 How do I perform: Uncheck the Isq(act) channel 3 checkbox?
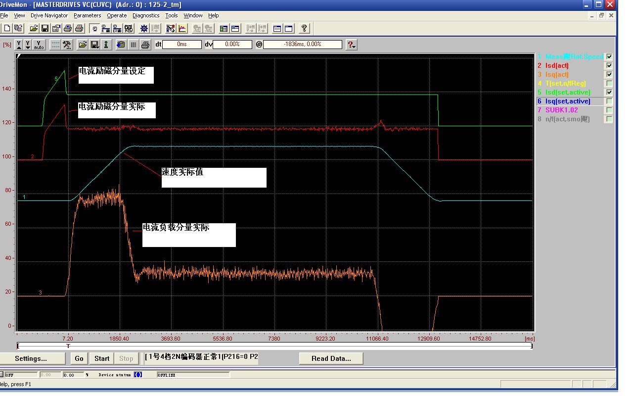pos(609,74)
